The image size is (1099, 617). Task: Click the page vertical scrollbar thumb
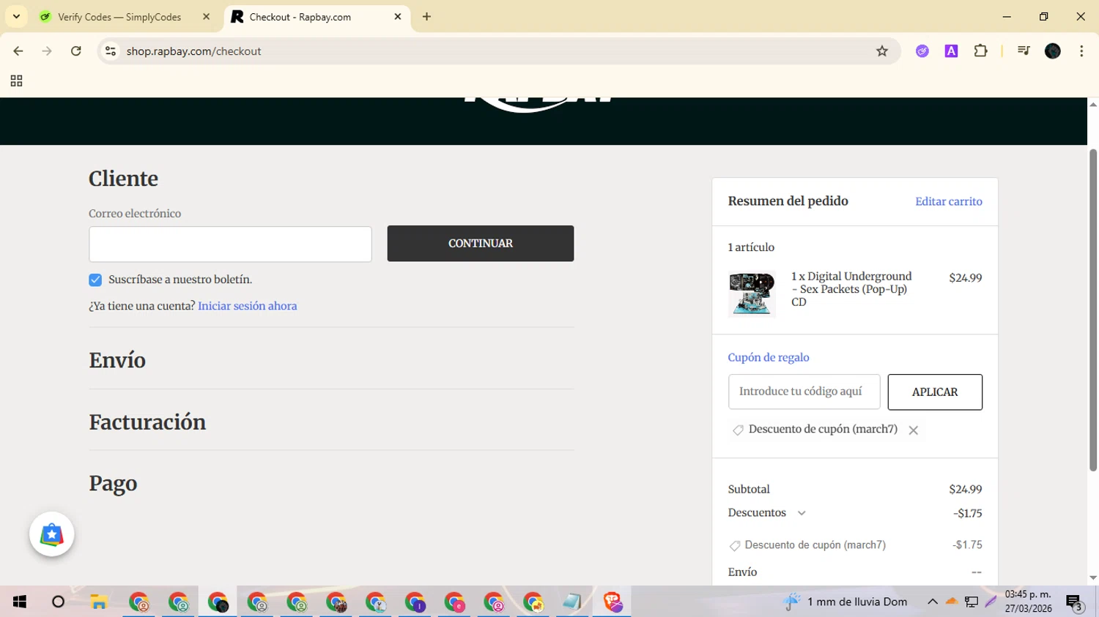[1093, 310]
